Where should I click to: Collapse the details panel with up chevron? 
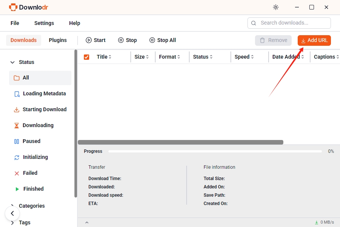(87, 222)
